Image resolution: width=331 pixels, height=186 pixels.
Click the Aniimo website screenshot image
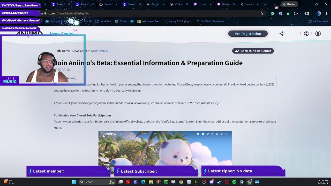(x=165, y=148)
